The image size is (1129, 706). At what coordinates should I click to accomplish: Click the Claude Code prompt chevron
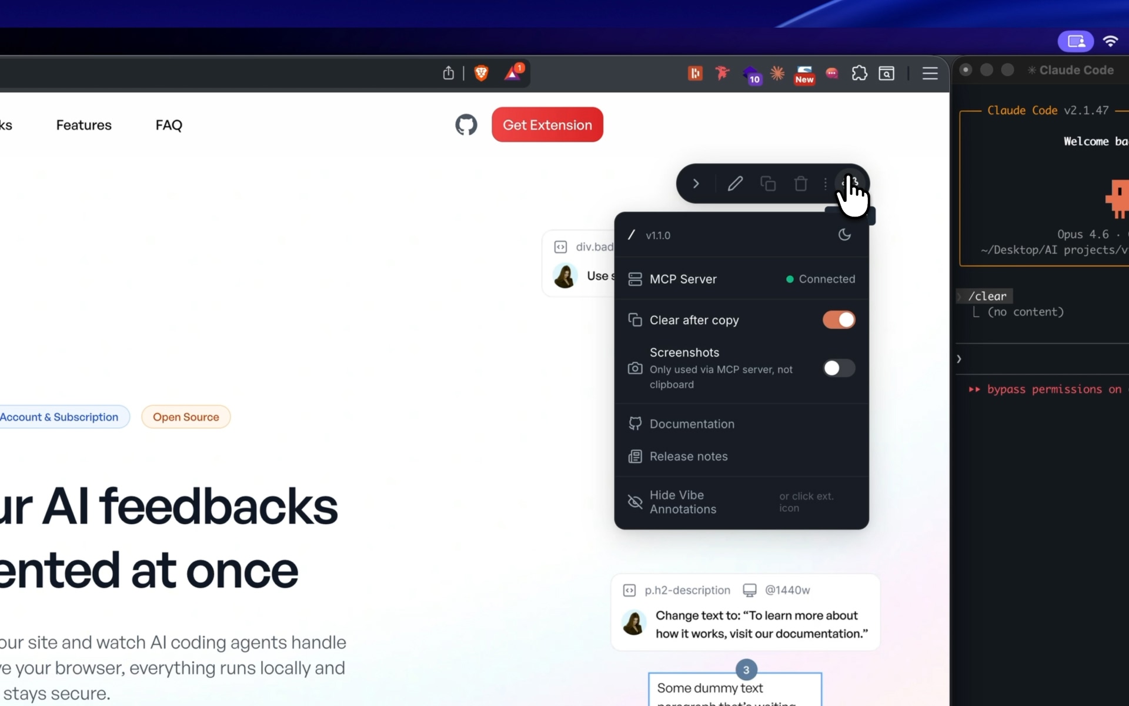tap(959, 359)
